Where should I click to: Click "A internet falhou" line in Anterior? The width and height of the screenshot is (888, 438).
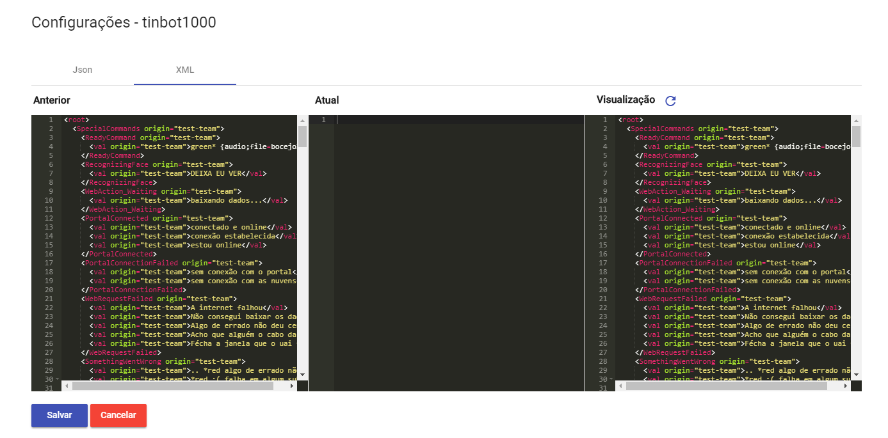pos(188,308)
